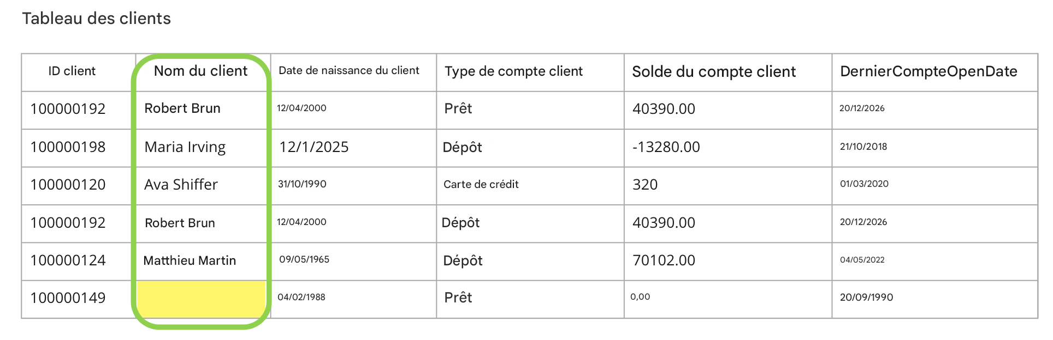
Task: Select the ID cell 100000198
Action: 68,147
